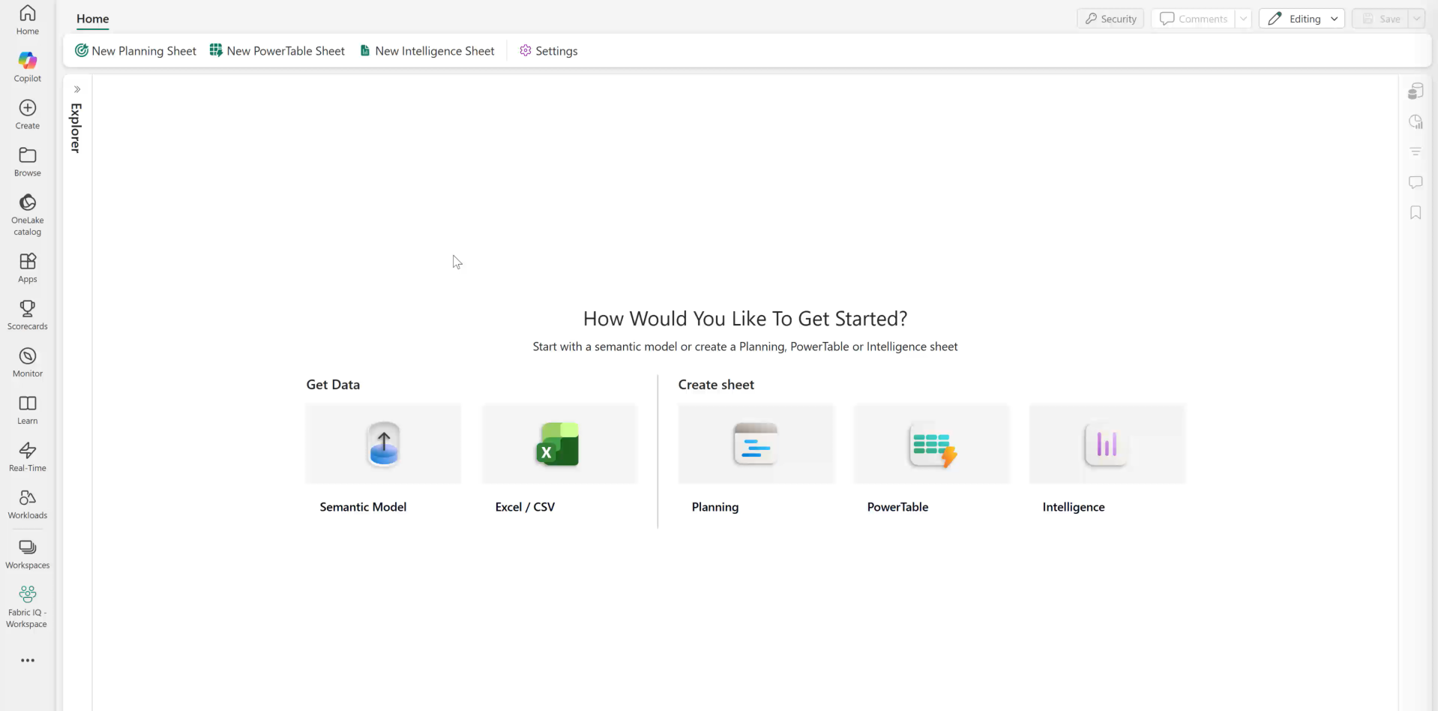Select the Scorecards icon

[27, 313]
